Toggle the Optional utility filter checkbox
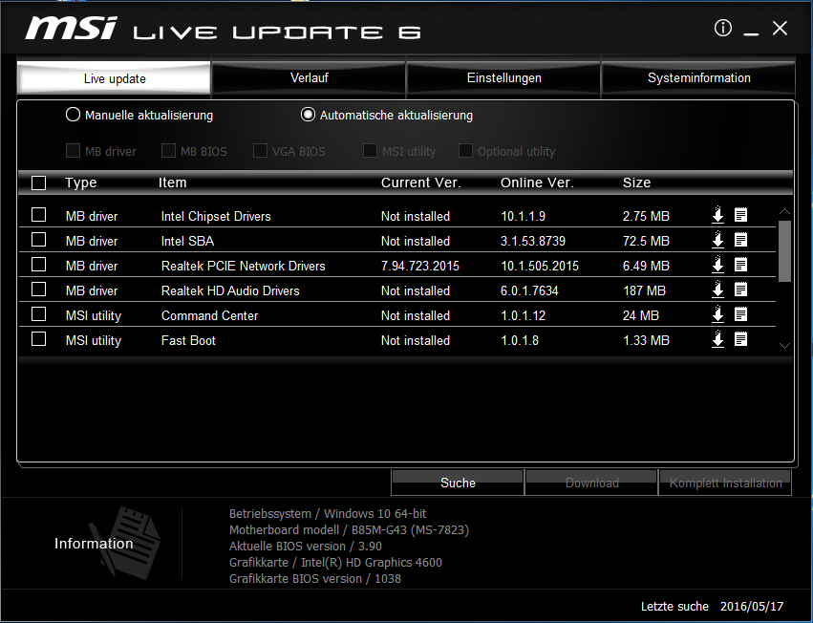Screen dimensions: 813x623 tap(465, 151)
